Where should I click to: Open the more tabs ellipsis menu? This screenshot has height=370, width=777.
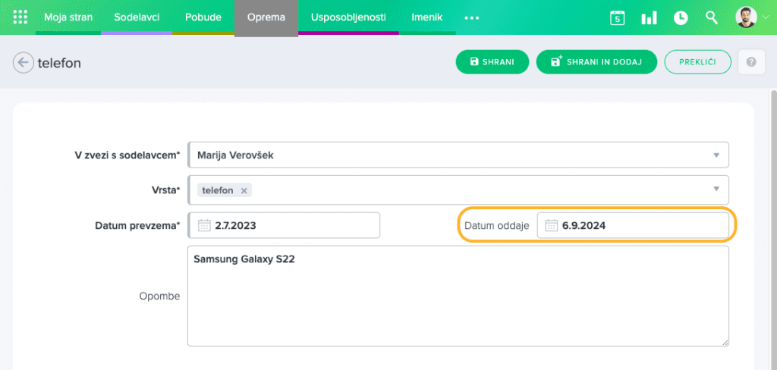click(472, 17)
